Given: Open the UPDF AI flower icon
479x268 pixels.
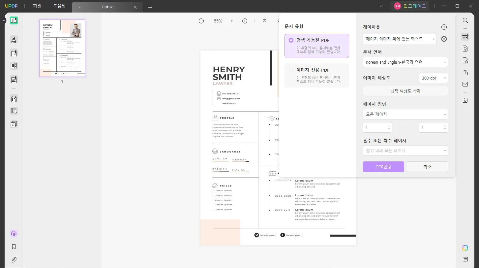Looking at the screenshot, I should pos(465,248).
